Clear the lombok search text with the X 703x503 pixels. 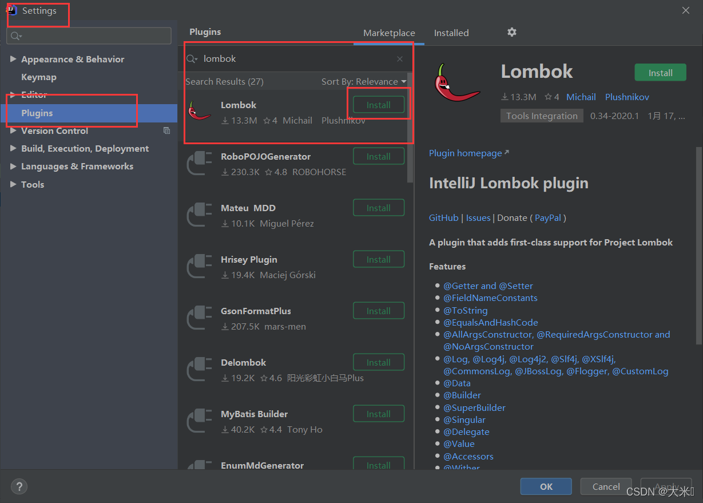[x=400, y=59]
